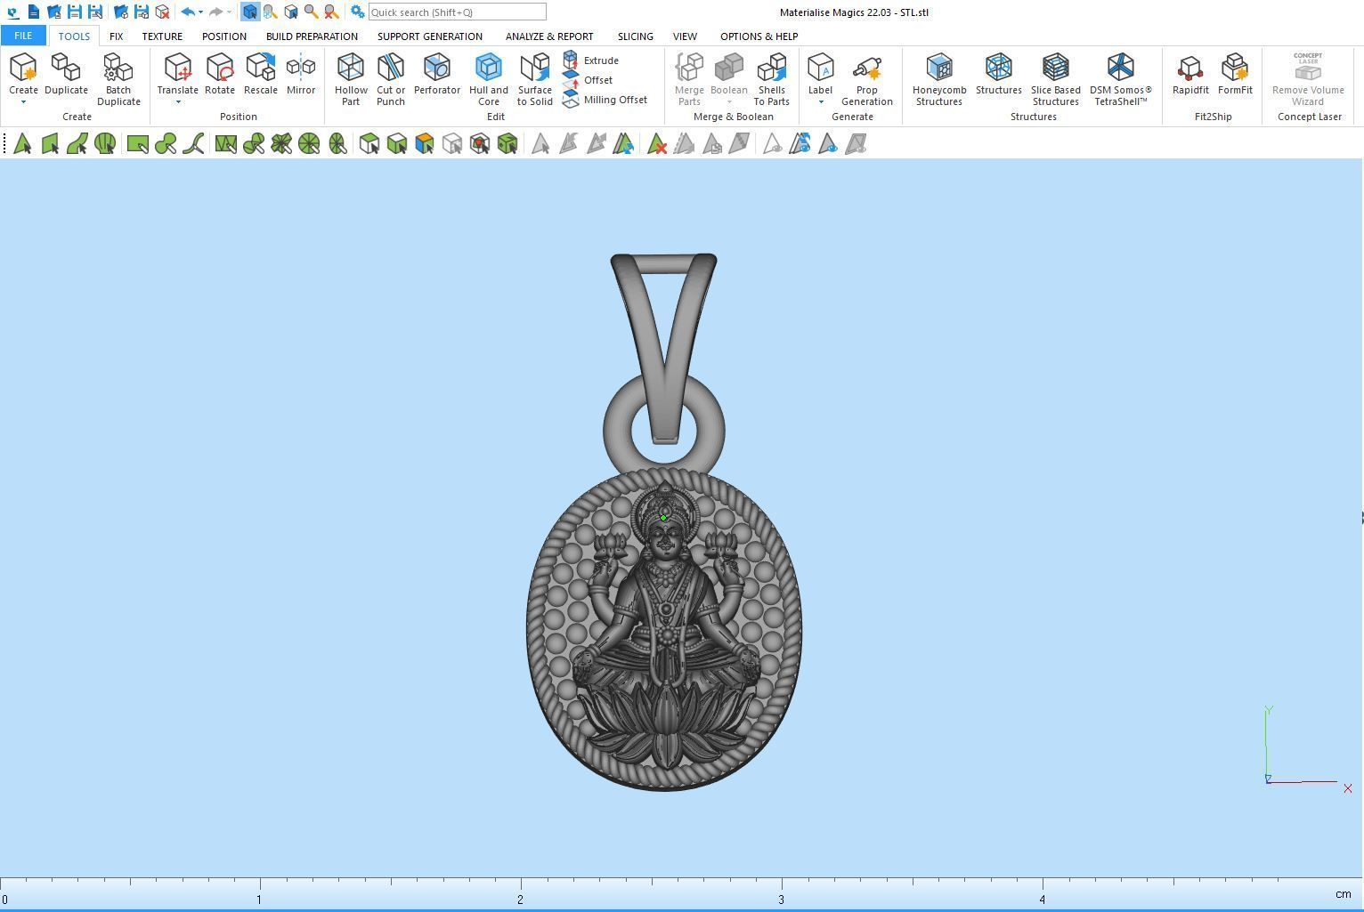The width and height of the screenshot is (1364, 912).
Task: Open the Structures tool
Action: pyautogui.click(x=998, y=74)
